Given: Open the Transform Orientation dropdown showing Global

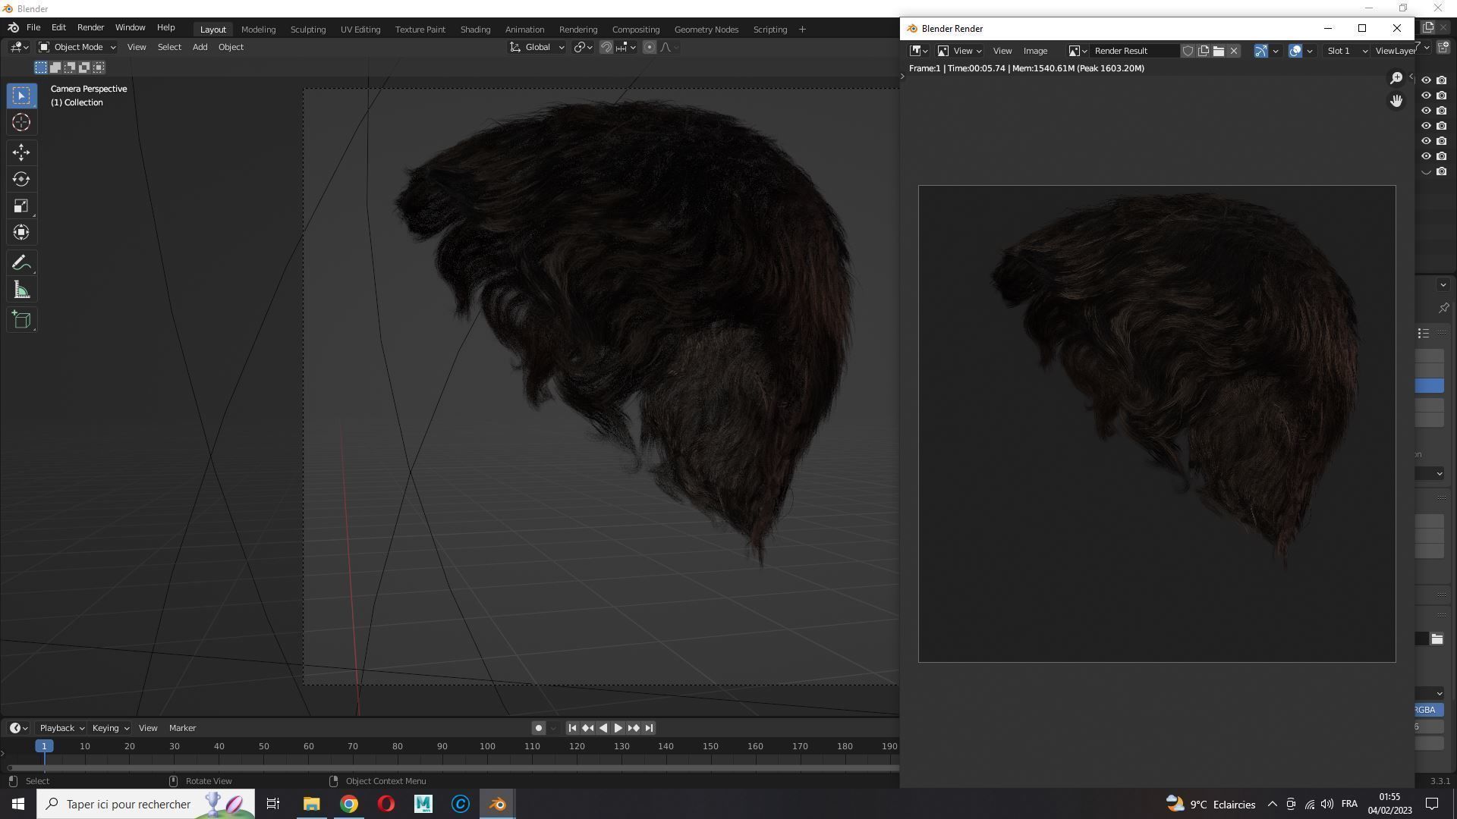Looking at the screenshot, I should coord(537,47).
